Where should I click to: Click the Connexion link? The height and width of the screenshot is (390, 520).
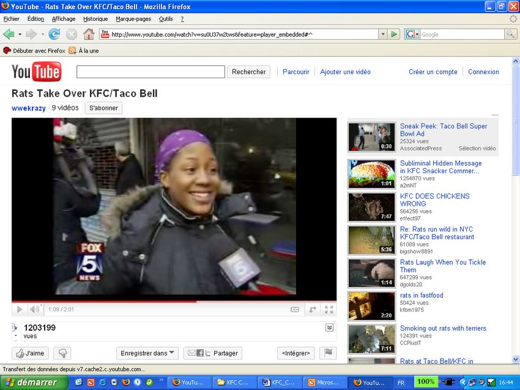483,72
